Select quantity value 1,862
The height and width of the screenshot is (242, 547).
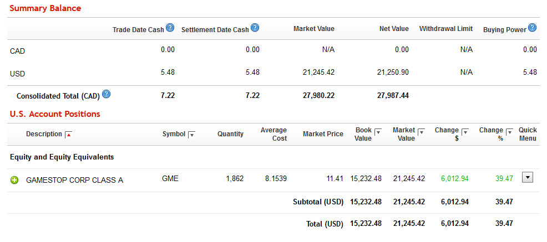click(x=235, y=179)
